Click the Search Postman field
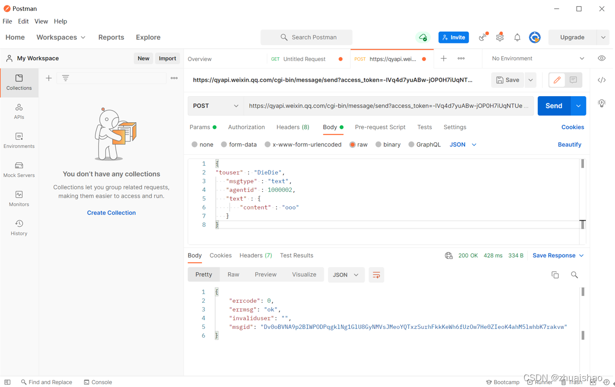This screenshot has width=615, height=387. (x=307, y=37)
